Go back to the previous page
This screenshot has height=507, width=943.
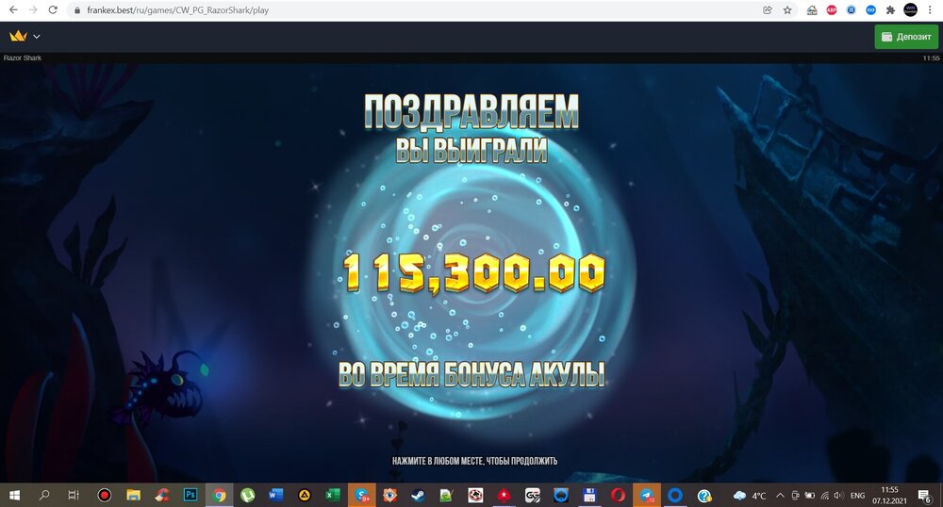pos(12,9)
